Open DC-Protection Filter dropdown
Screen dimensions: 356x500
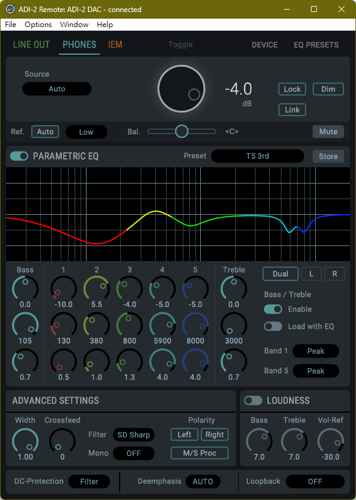[x=89, y=481]
